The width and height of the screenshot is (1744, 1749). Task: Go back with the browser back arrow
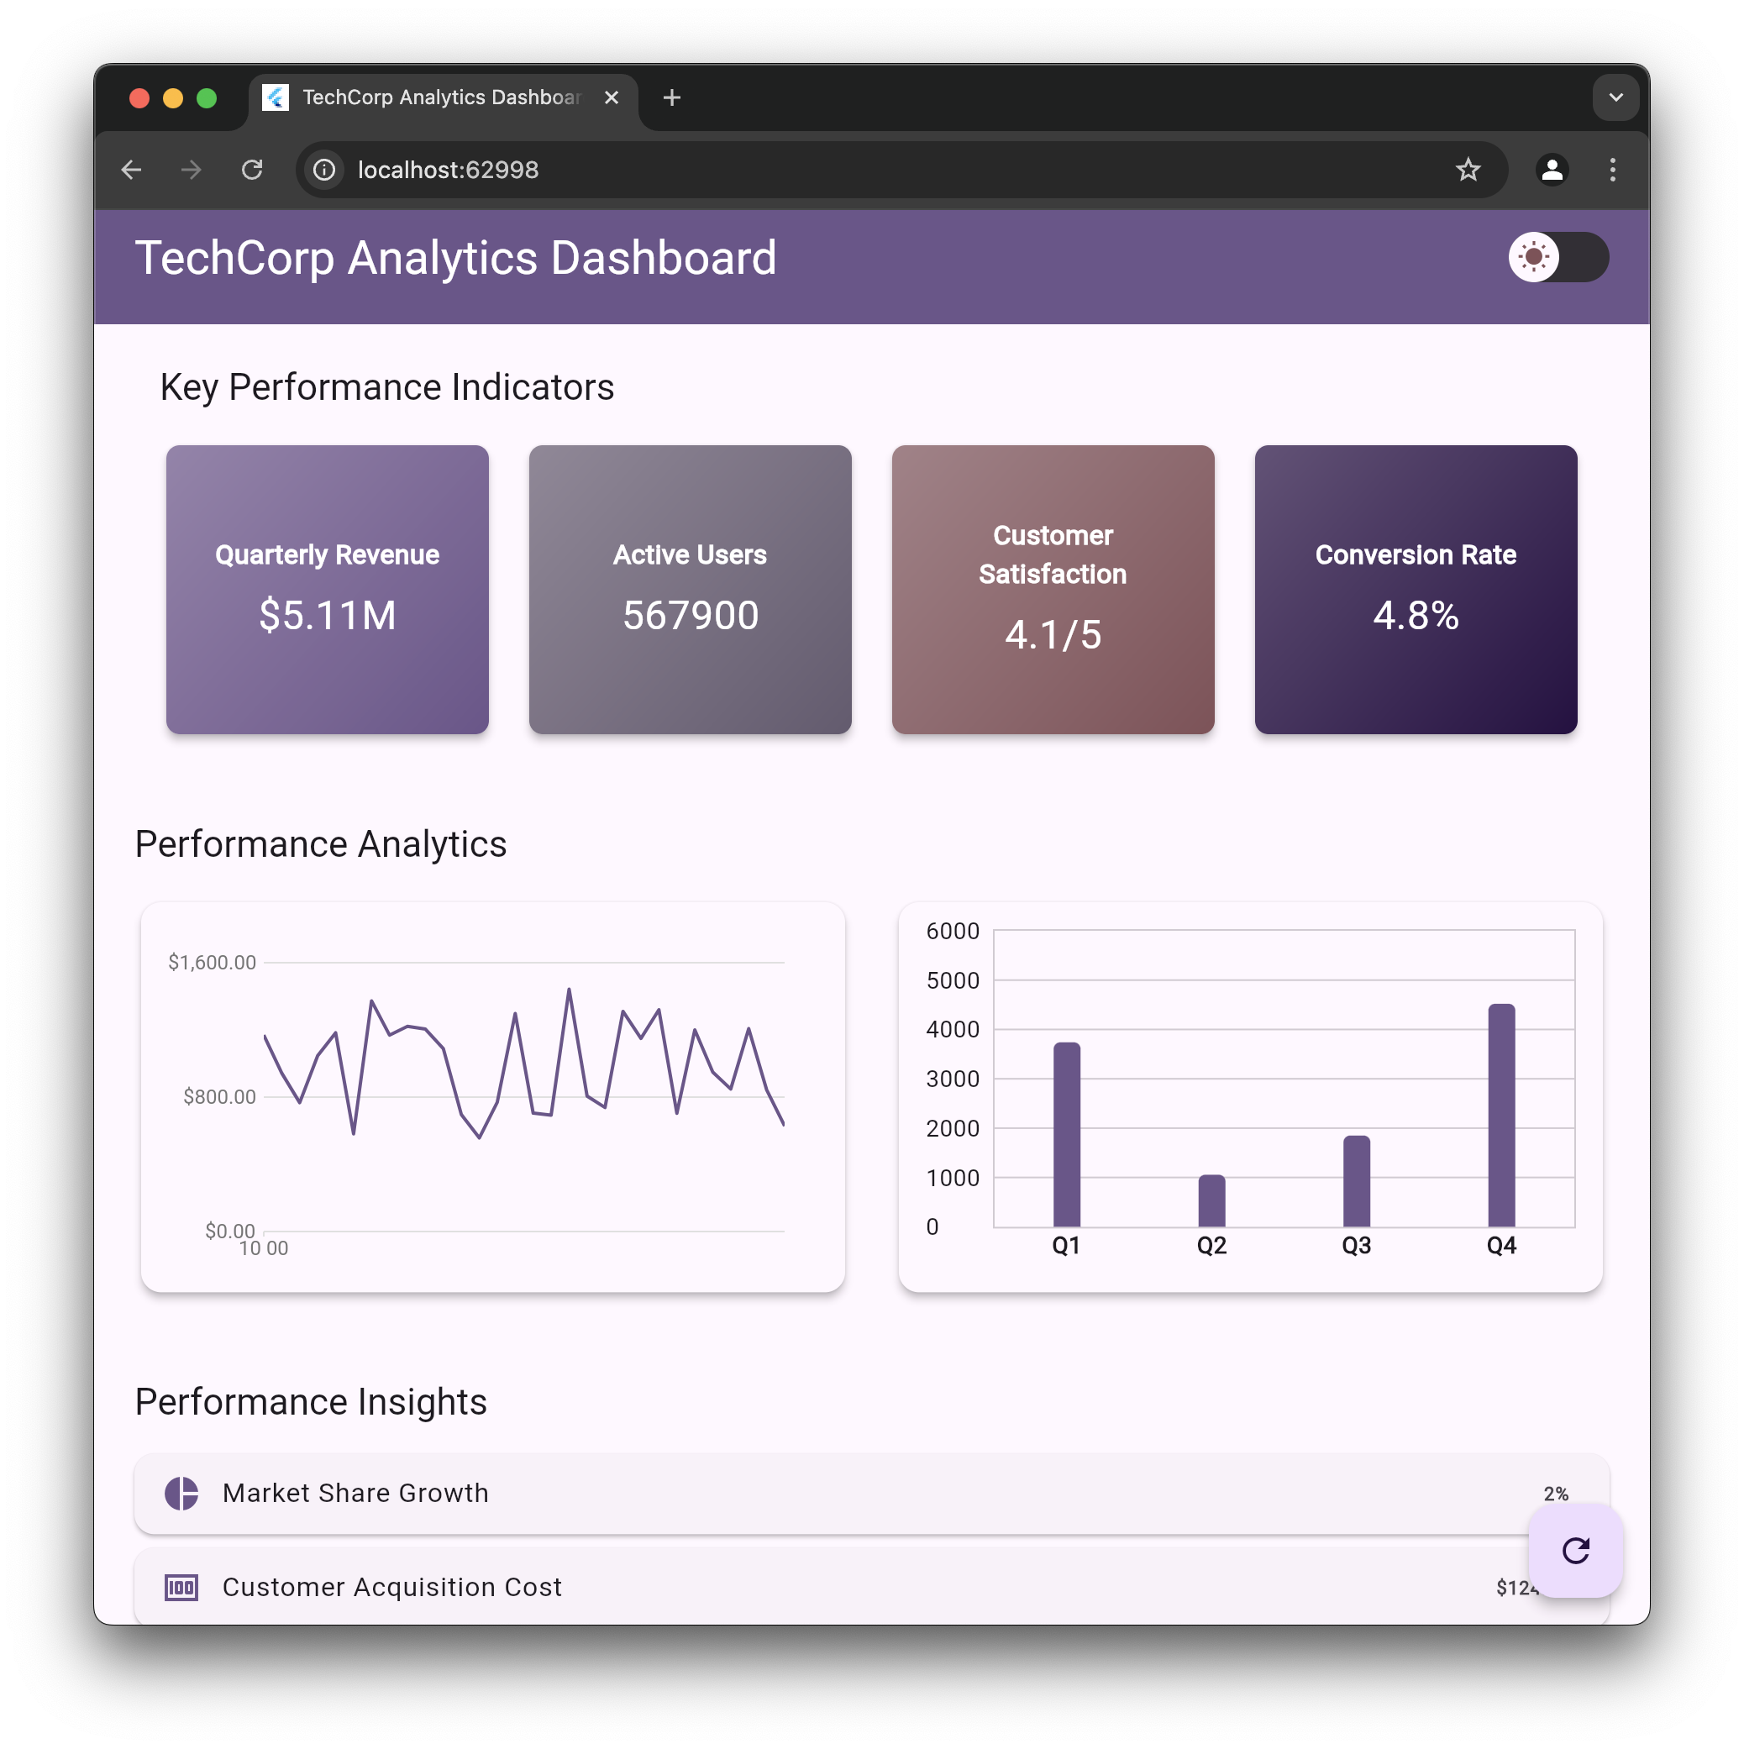coord(131,170)
